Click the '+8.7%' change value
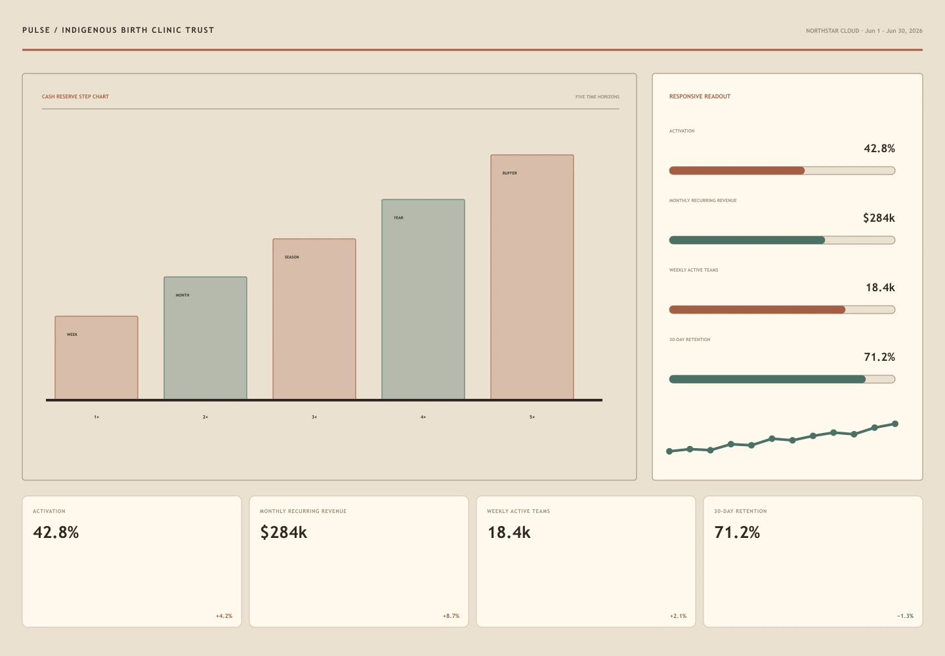945x656 pixels. coord(451,616)
